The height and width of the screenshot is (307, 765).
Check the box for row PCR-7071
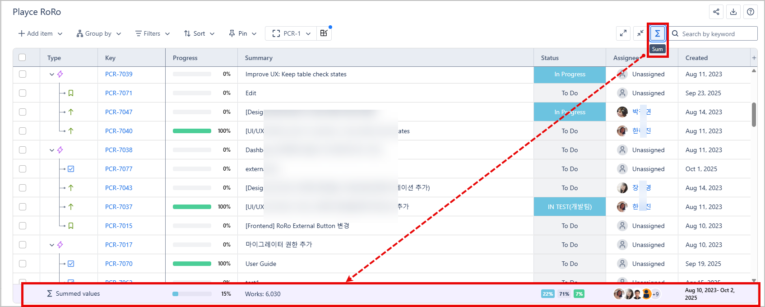(x=23, y=93)
